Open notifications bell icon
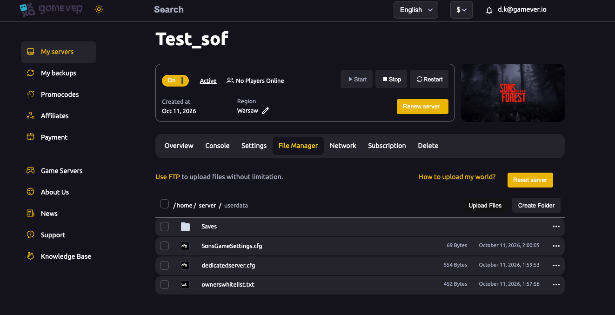This screenshot has height=315, width=615. coord(489,10)
